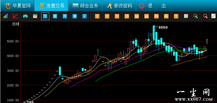
Task: Toggle the monthly 月 period button
Action: click(x=65, y=16)
